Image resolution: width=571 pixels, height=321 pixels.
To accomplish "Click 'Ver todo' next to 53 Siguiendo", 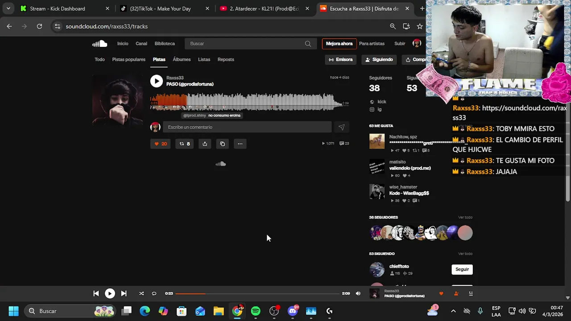I will [x=465, y=254].
